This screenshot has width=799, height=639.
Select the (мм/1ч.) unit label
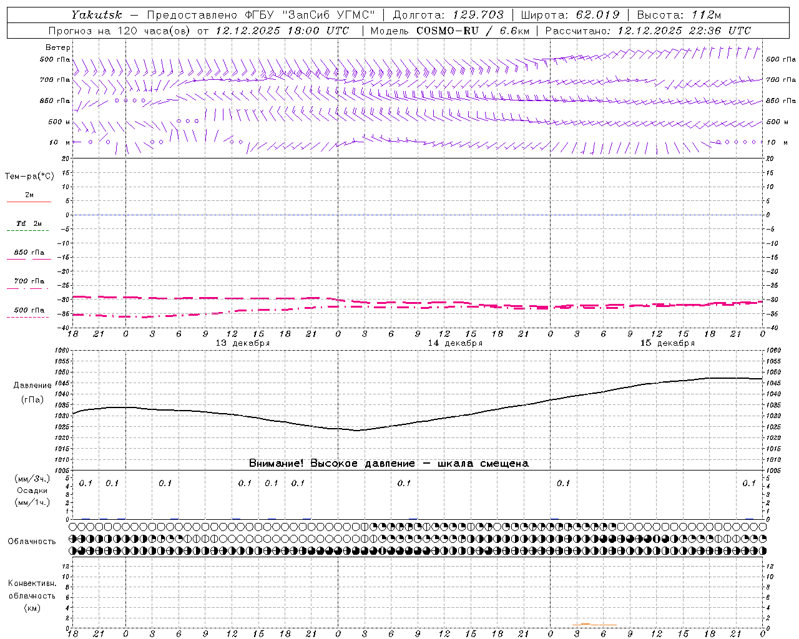tap(32, 502)
